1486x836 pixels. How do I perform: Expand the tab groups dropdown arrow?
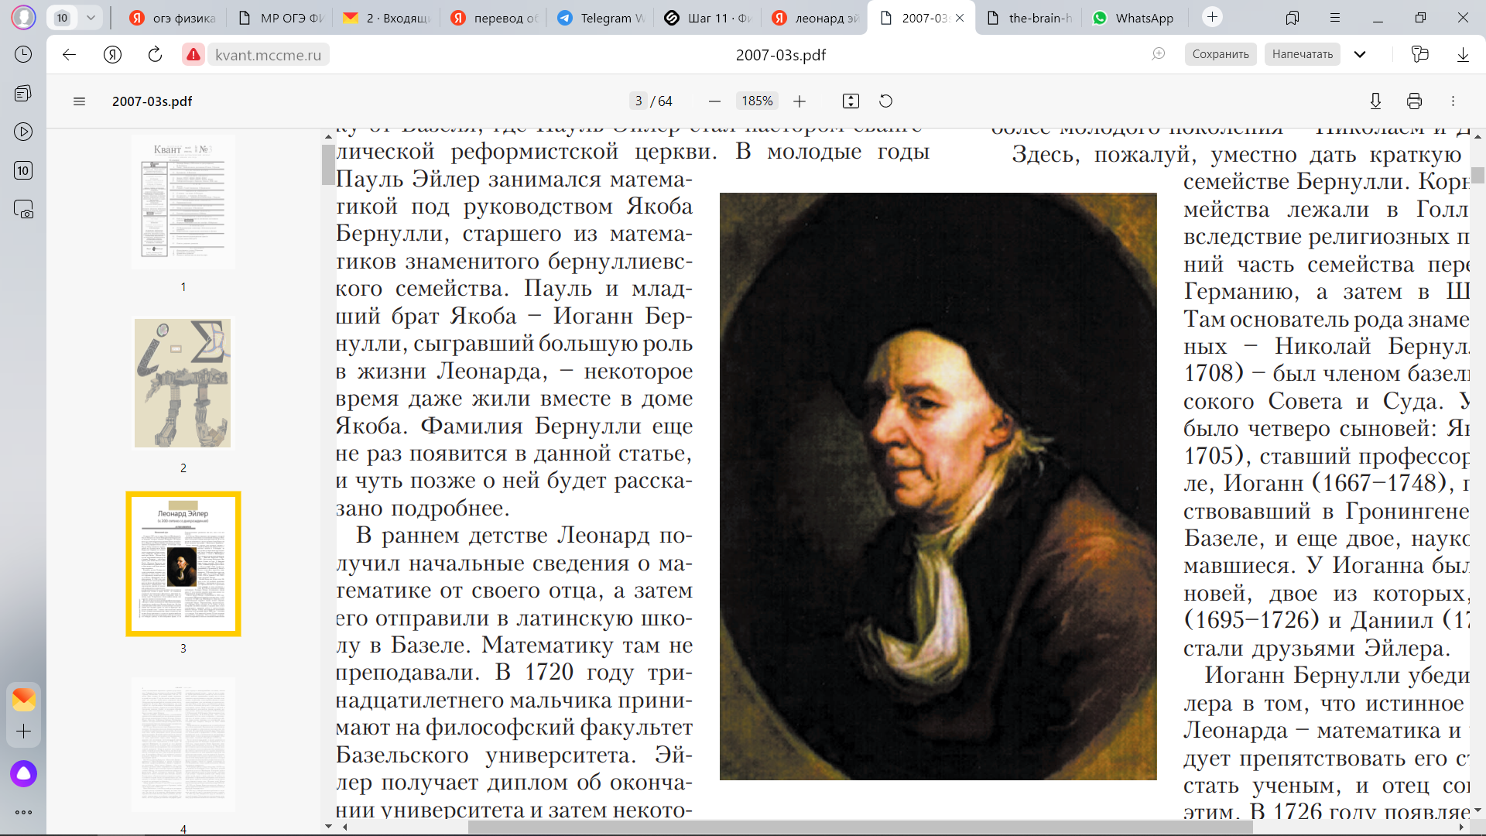91,18
